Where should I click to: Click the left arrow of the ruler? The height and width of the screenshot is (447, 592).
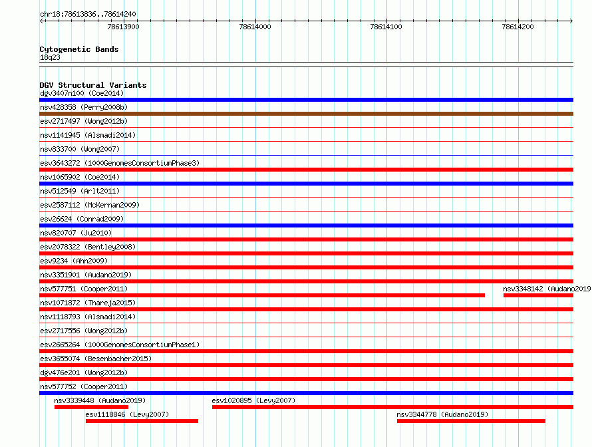click(41, 21)
